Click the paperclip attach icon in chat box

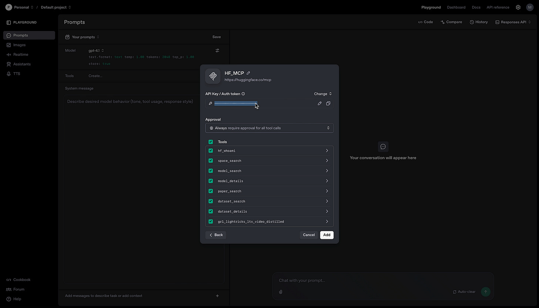[281, 292]
